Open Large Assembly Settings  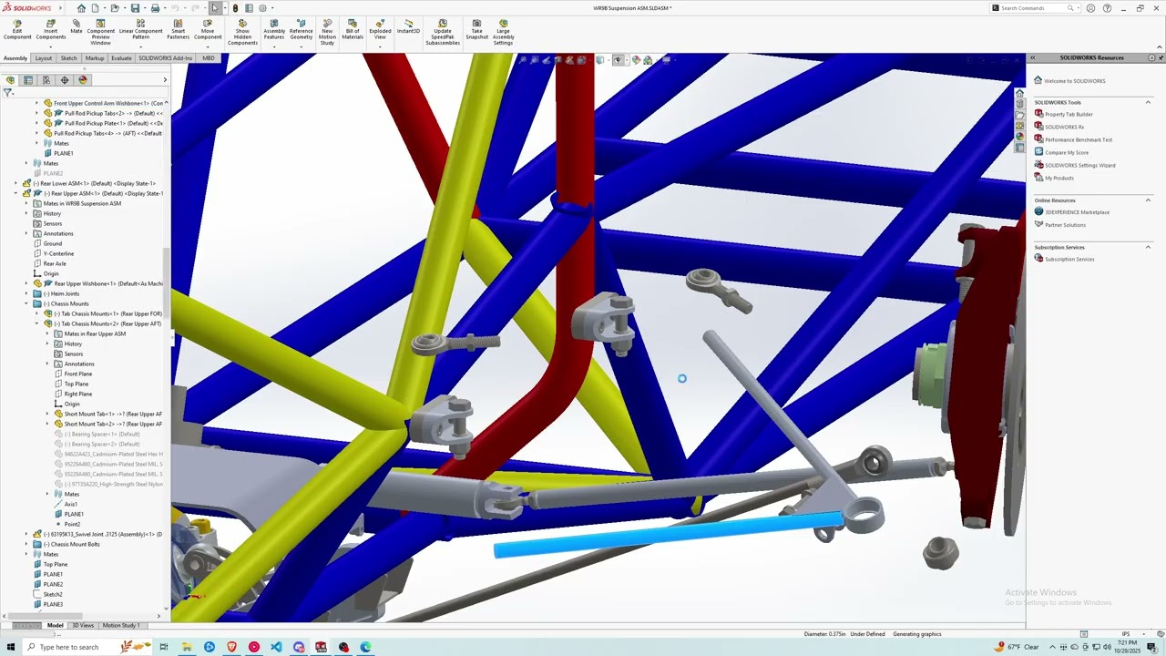coord(503,32)
